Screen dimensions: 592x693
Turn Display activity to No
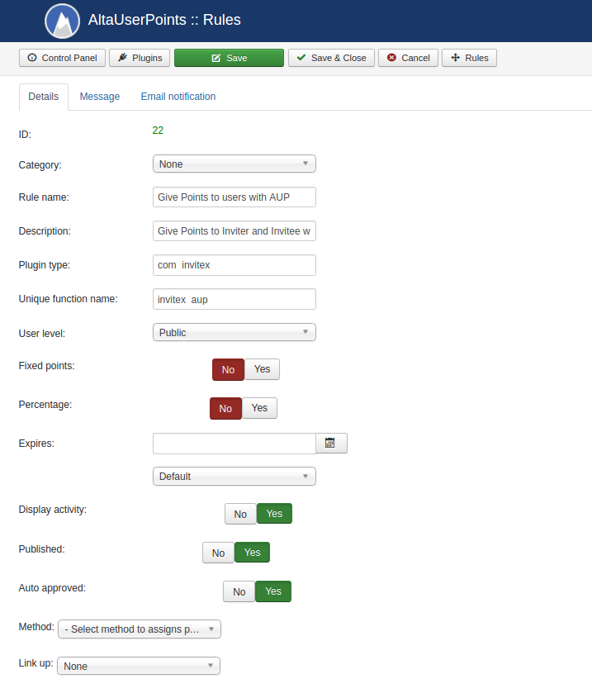(240, 514)
